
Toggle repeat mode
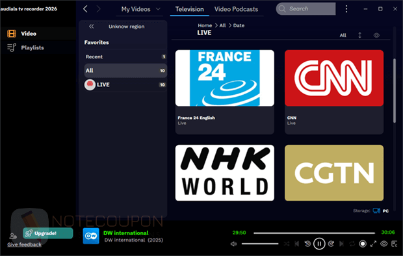pyautogui.click(x=352, y=244)
